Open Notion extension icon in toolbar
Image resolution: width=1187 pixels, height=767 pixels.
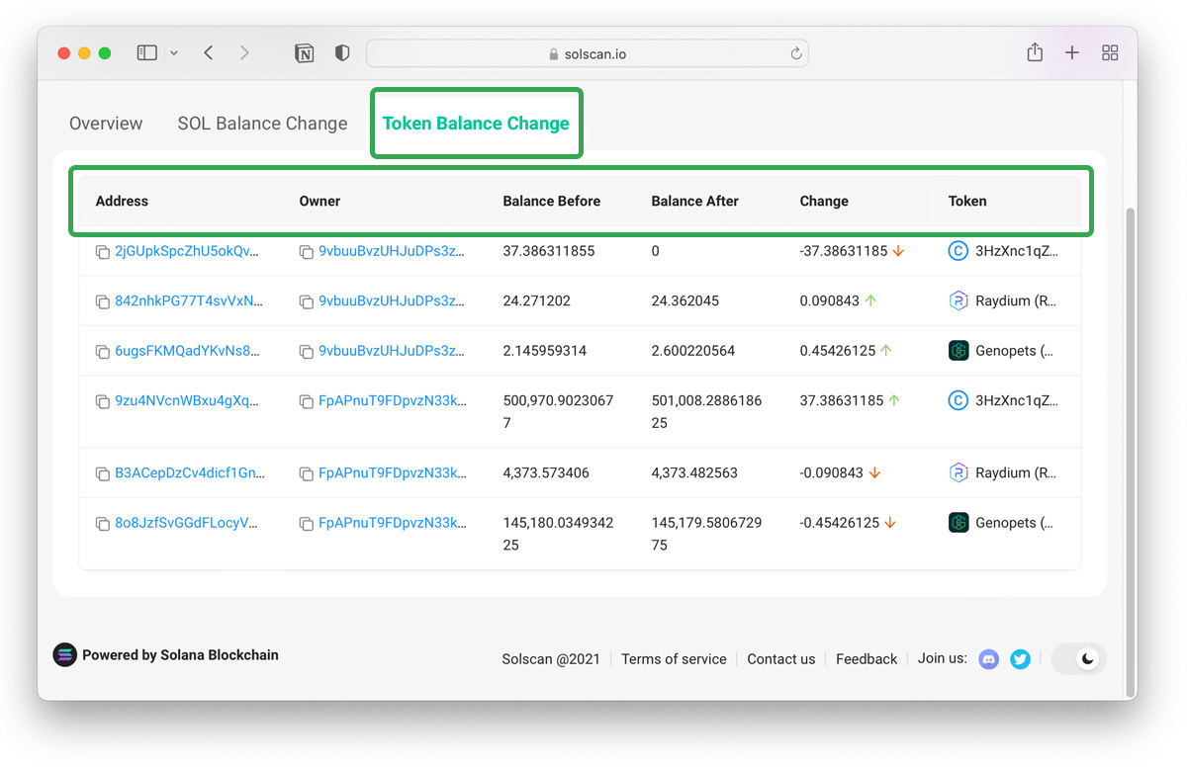click(305, 53)
